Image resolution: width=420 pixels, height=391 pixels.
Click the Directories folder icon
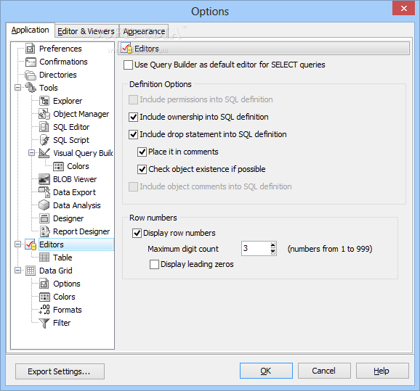[x=31, y=75]
